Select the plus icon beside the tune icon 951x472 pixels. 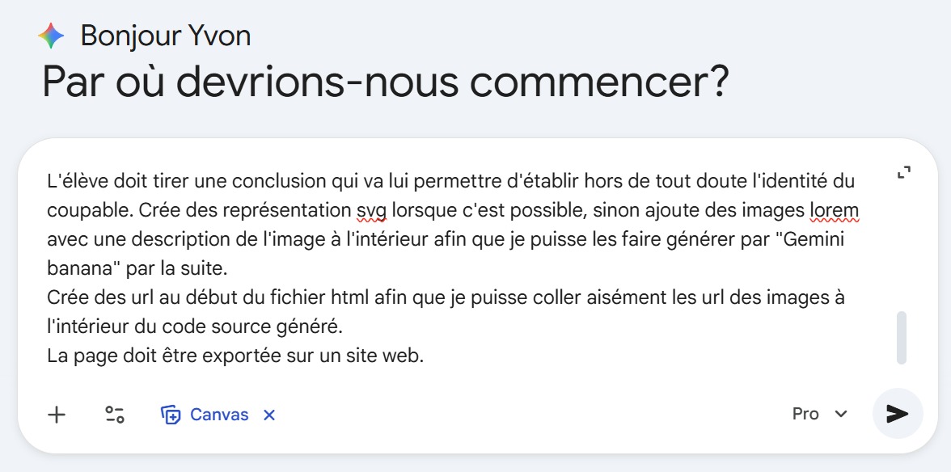[56, 415]
